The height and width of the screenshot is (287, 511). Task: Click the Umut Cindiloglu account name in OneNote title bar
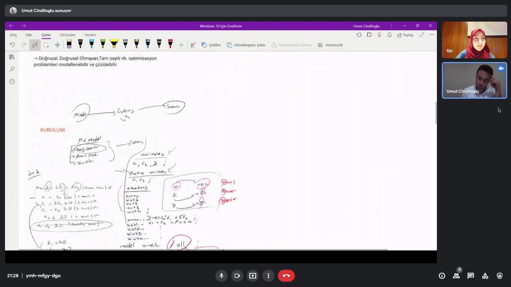[366, 26]
